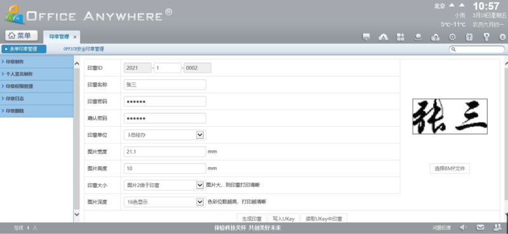
Task: Expand the 印章权限管理 sidebar item
Action: tap(37, 86)
